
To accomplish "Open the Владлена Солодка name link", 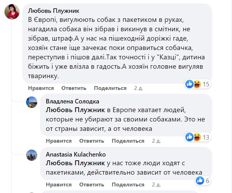I will pyautogui.click(x=72, y=101).
